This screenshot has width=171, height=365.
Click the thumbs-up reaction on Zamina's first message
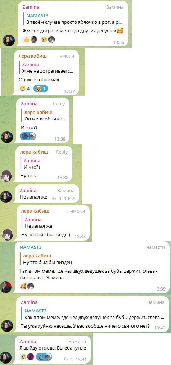(x=30, y=40)
